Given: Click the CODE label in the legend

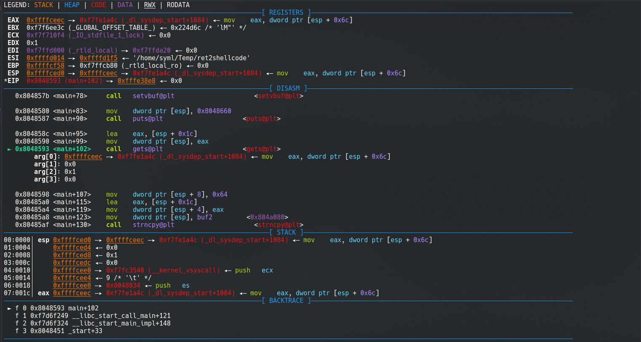Looking at the screenshot, I should (x=98, y=5).
